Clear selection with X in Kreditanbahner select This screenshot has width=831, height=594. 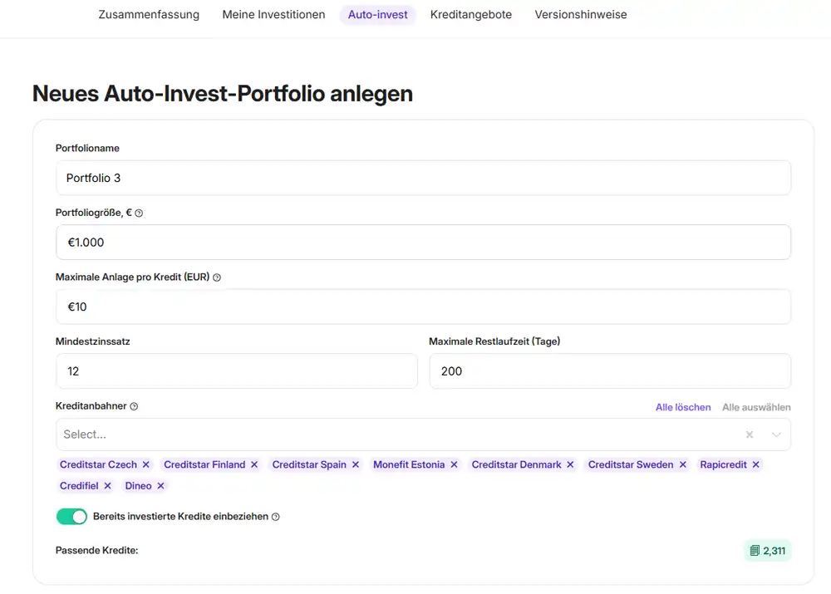click(x=750, y=434)
